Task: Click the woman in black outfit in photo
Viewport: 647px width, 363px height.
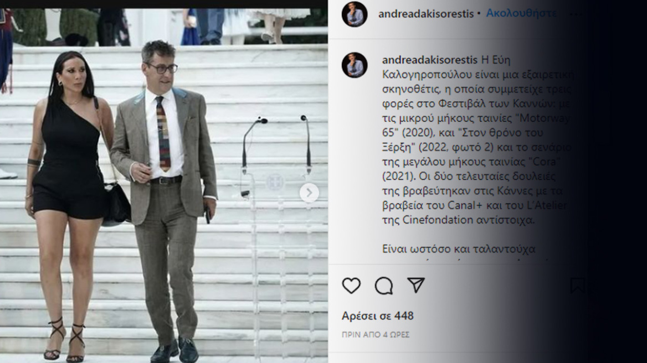Action: (x=68, y=202)
